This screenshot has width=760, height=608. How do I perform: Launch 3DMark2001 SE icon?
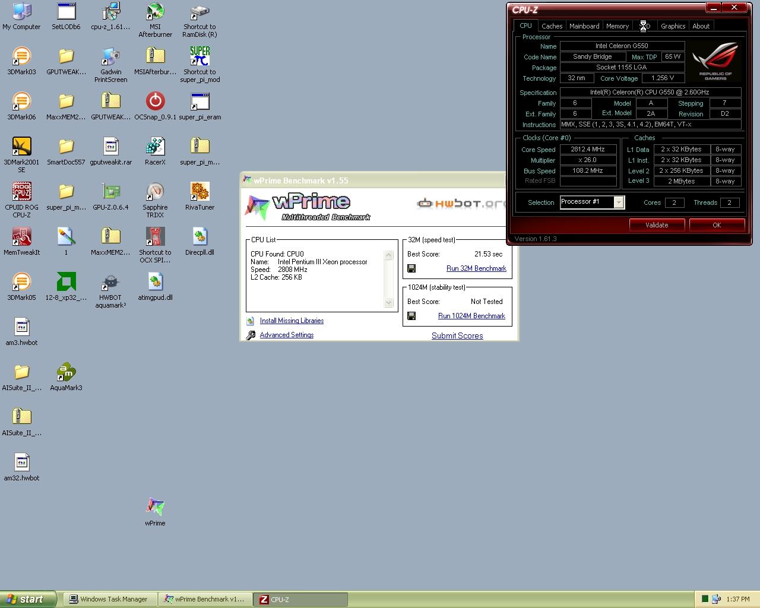pyautogui.click(x=21, y=156)
